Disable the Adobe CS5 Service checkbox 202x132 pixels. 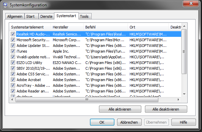[13, 74]
